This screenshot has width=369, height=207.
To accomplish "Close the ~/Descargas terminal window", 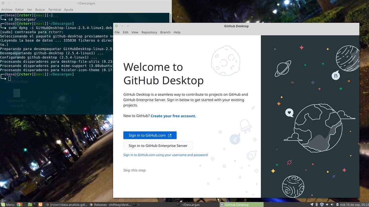I will point(3,3).
